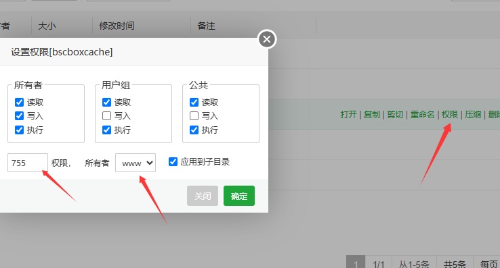The height and width of the screenshot is (268, 500).
Task: Click the 重命名 rename link
Action: [422, 115]
